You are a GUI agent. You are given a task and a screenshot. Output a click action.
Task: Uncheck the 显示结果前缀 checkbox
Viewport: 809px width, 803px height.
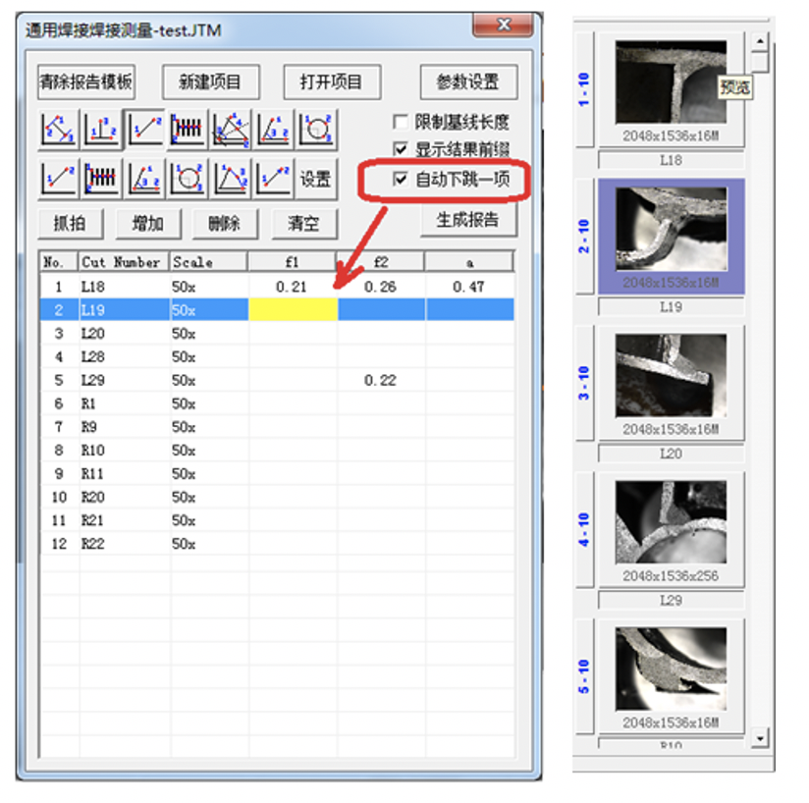point(400,149)
